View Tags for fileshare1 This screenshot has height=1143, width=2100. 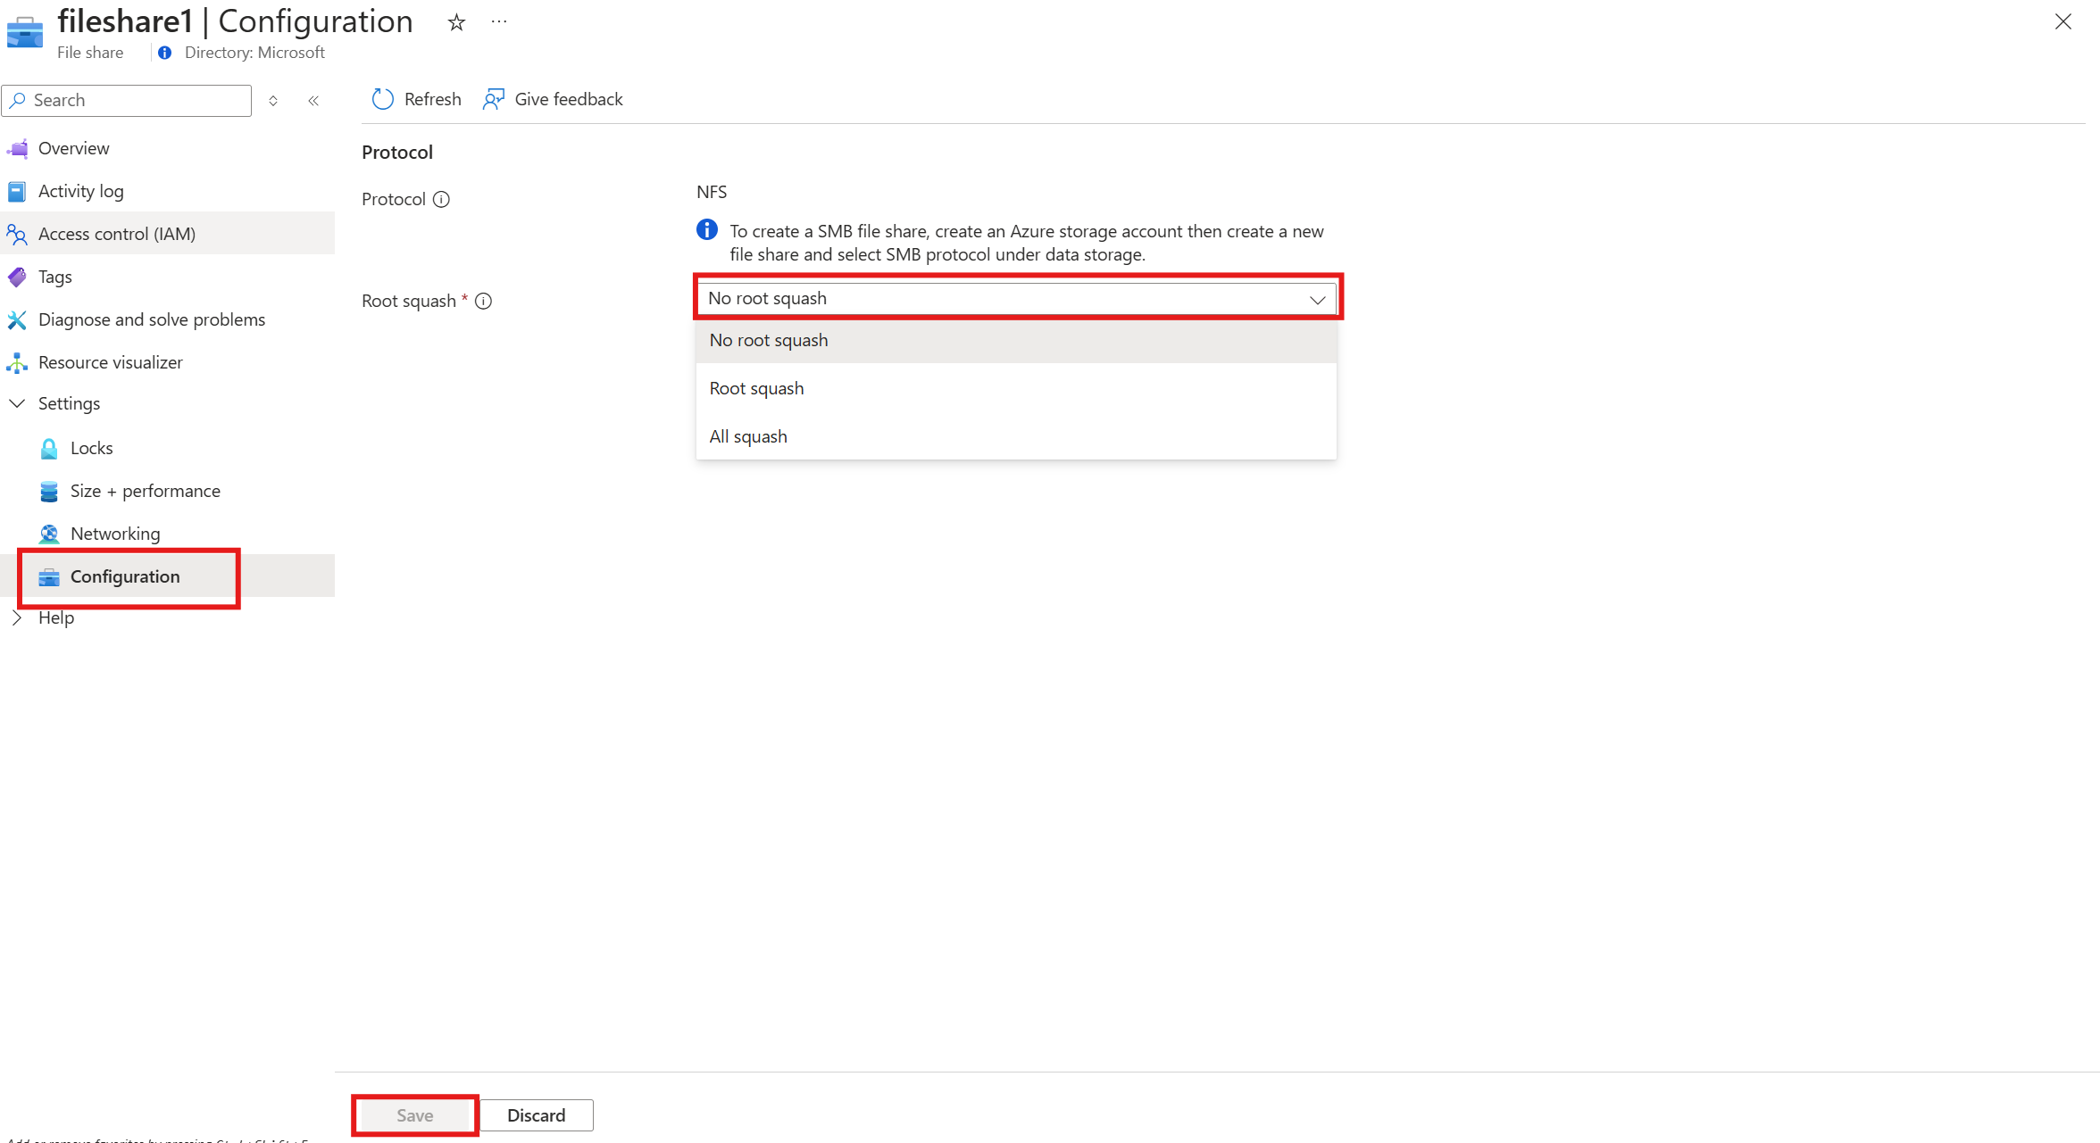pyautogui.click(x=54, y=277)
